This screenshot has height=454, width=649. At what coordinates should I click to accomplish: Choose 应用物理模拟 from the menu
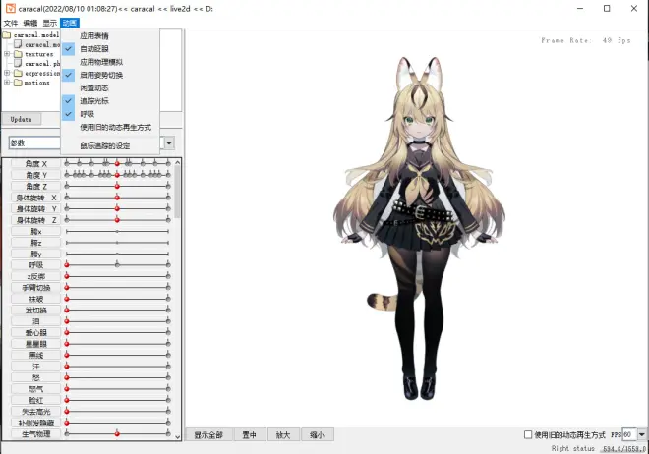point(110,62)
